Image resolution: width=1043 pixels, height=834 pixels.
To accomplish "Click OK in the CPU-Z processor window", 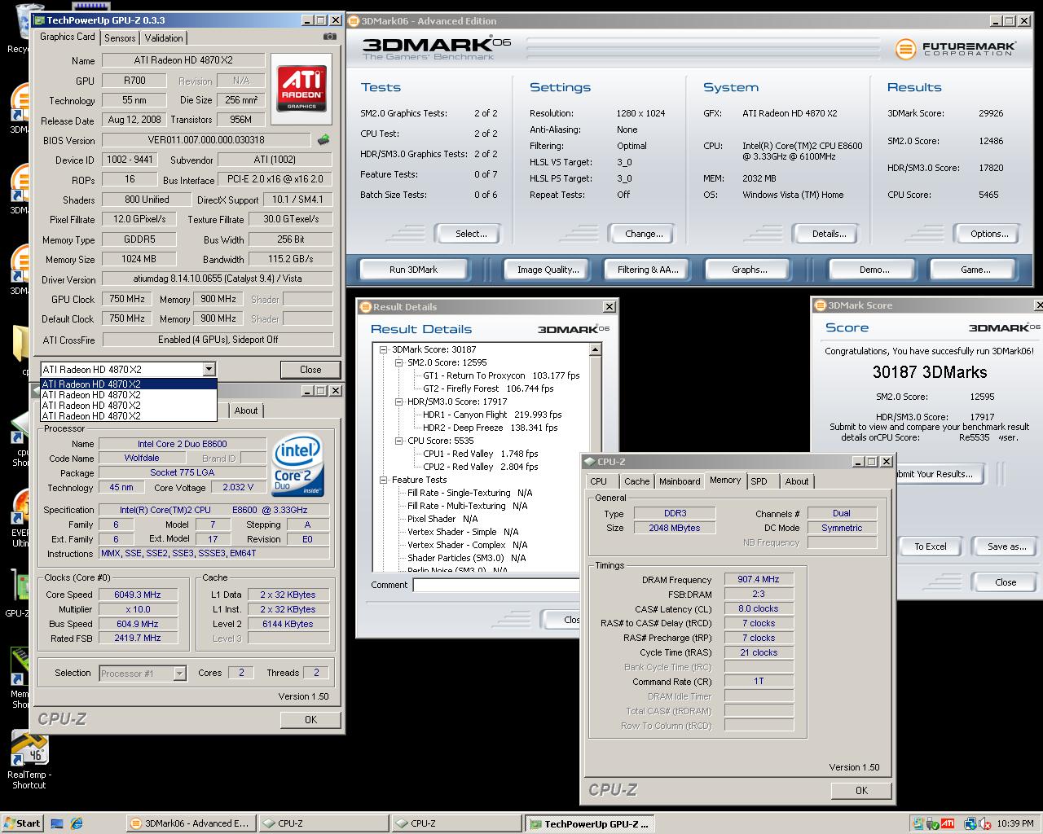I will click(310, 720).
